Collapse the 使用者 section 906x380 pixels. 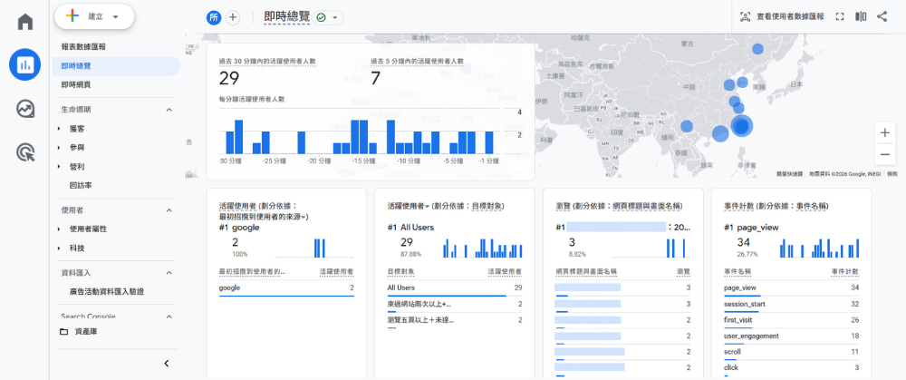click(169, 210)
